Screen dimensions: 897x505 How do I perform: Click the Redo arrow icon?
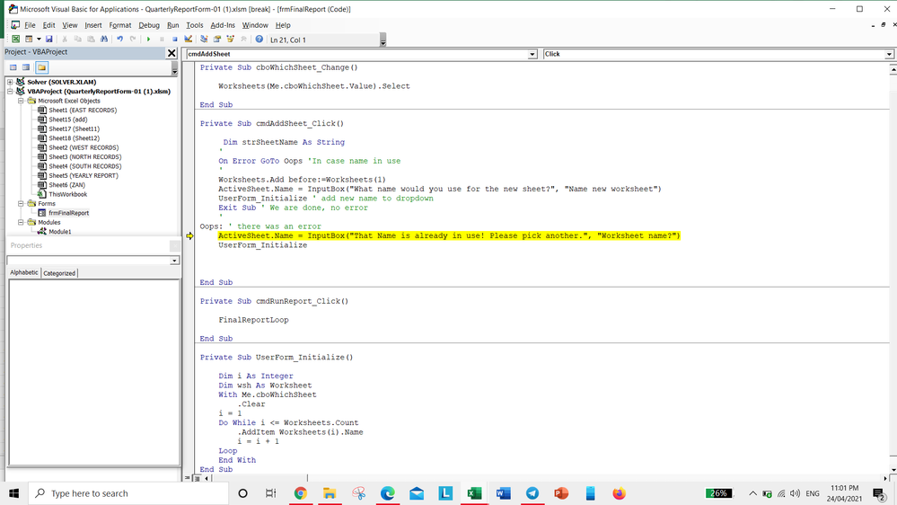133,40
